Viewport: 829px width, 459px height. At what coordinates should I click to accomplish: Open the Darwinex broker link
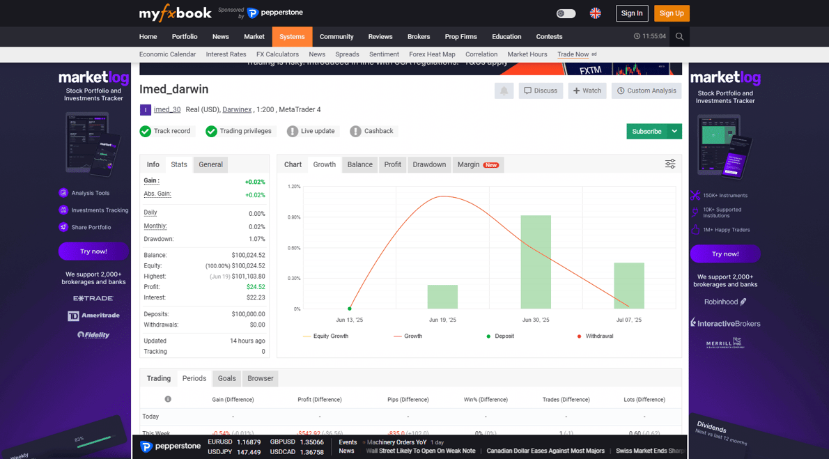point(237,109)
